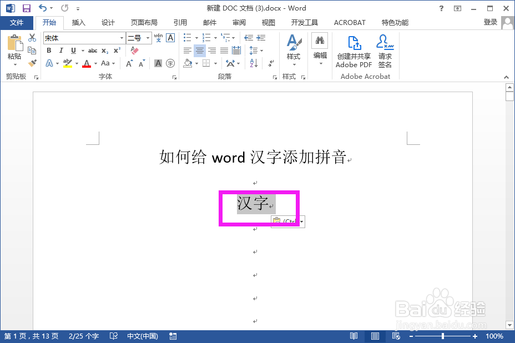The width and height of the screenshot is (515, 343).
Task: Toggle center alignment
Action: 200,51
